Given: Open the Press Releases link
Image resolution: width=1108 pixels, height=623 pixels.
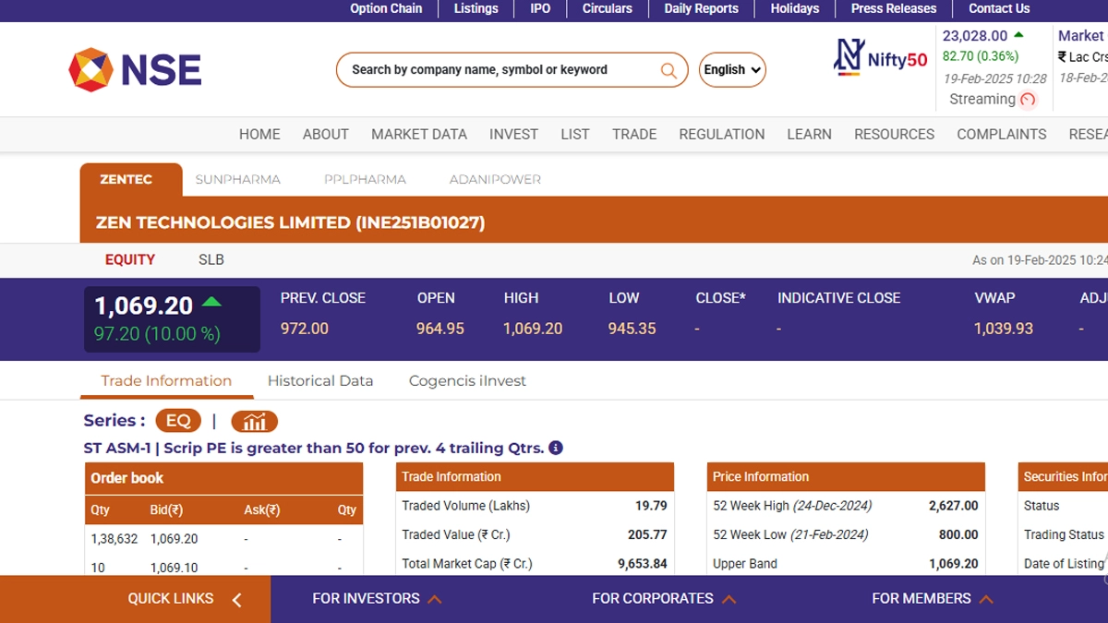Looking at the screenshot, I should coord(893,8).
